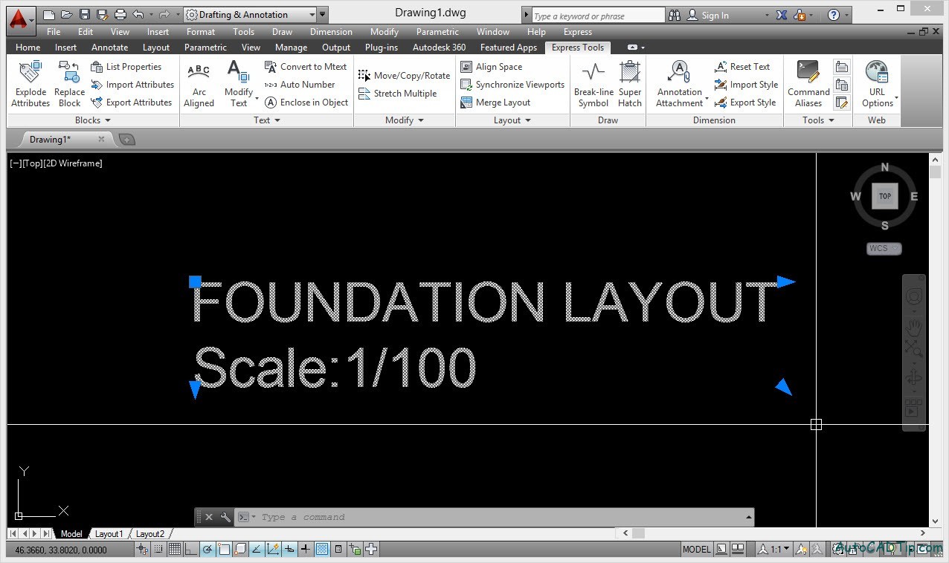Click the Open file folder icon
This screenshot has width=949, height=563.
[x=67, y=15]
